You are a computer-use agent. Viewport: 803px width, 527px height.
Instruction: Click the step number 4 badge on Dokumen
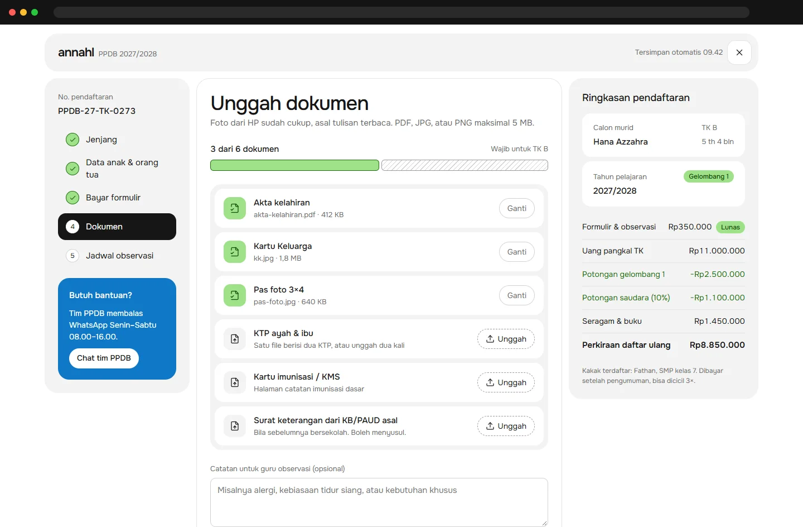tap(72, 227)
